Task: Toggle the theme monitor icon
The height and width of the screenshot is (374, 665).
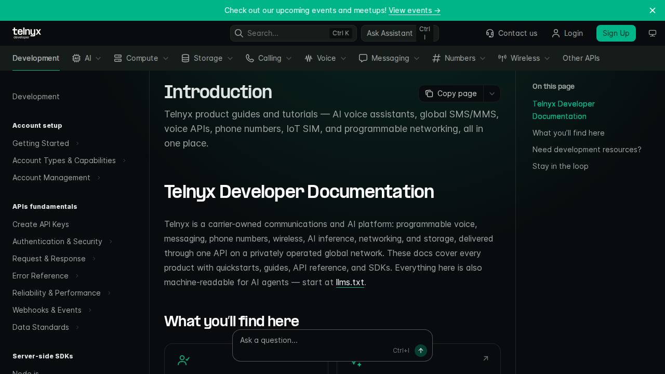Action: click(653, 33)
